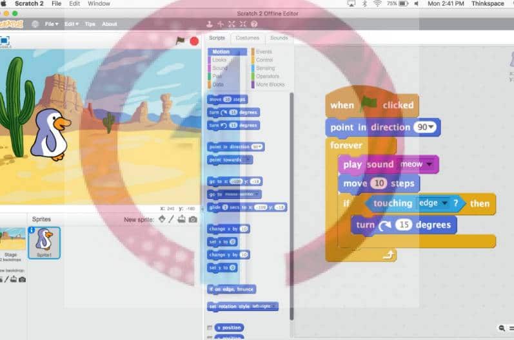Click the globe language icon
The height and width of the screenshot is (340, 514).
[35, 24]
